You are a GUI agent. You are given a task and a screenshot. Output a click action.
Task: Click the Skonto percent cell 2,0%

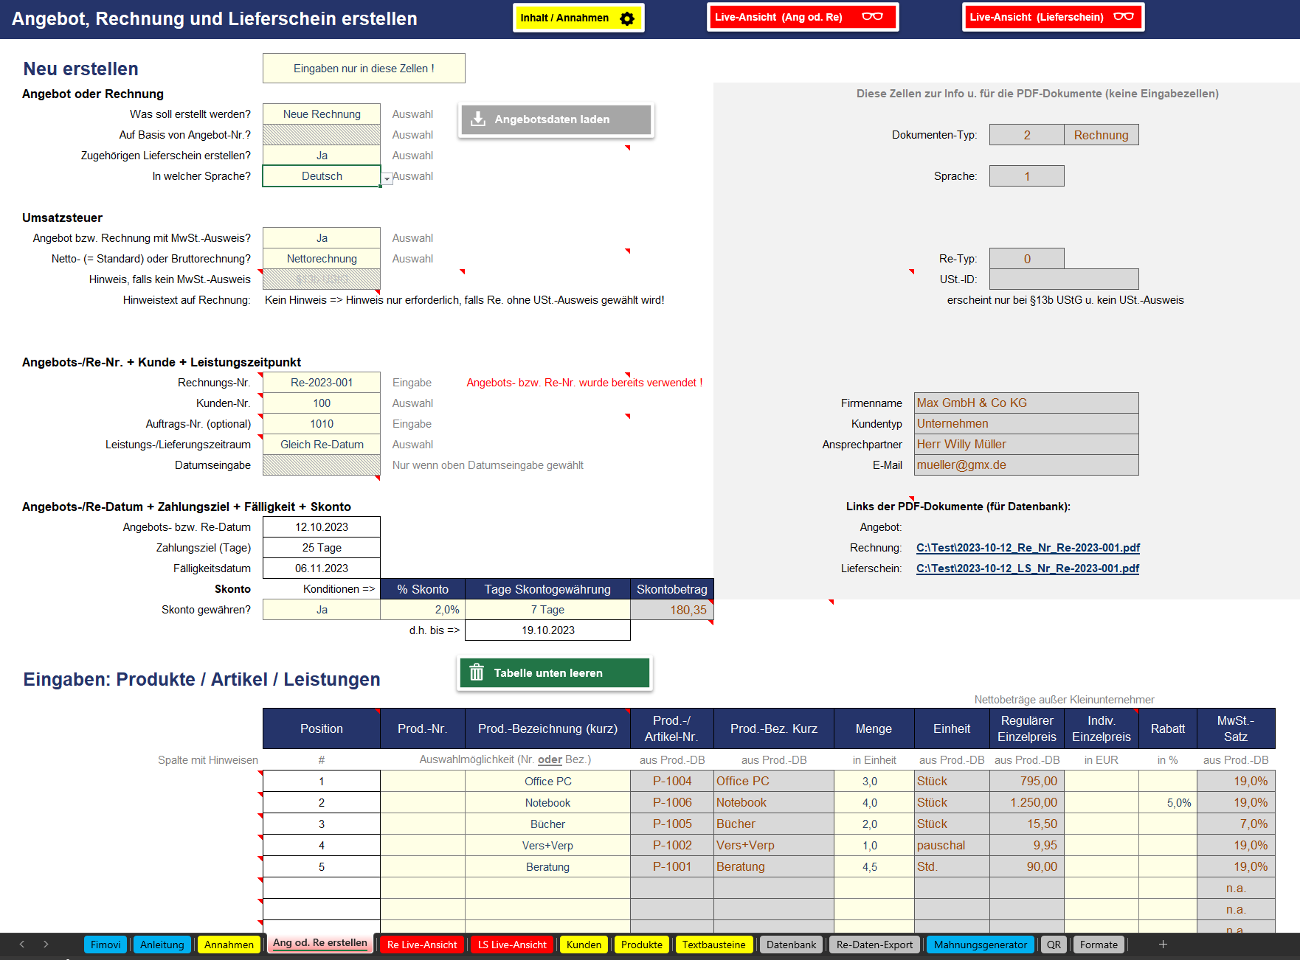click(423, 610)
